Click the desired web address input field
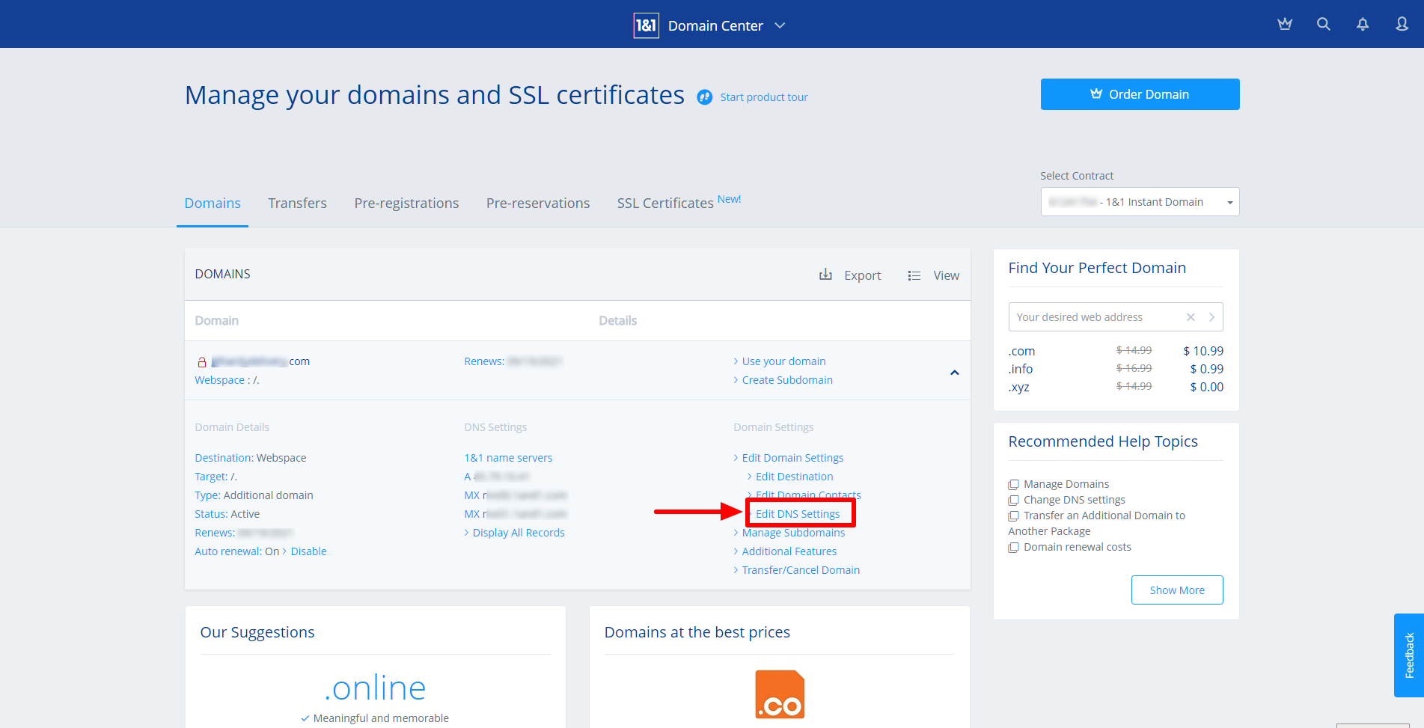1424x728 pixels. [x=1093, y=316]
